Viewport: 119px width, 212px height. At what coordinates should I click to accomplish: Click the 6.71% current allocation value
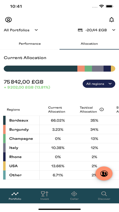[58, 175]
